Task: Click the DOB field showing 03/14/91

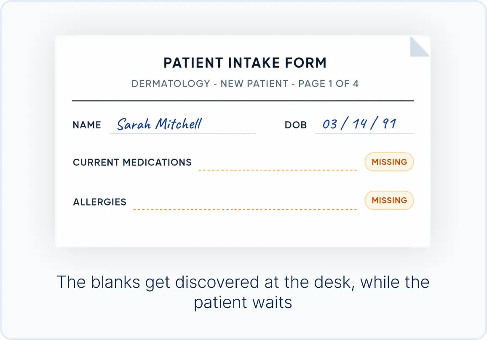Action: coord(364,125)
